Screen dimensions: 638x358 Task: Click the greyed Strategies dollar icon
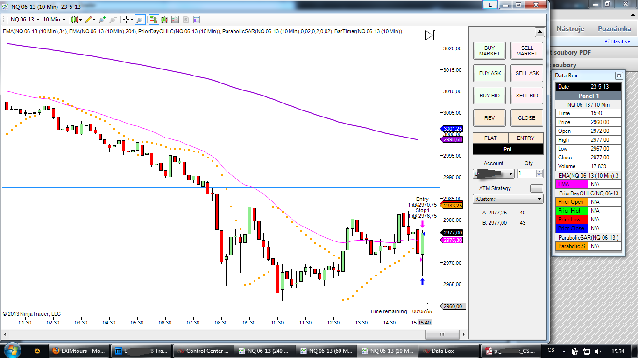tap(186, 20)
